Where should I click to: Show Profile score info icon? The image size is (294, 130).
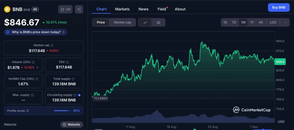(28, 111)
